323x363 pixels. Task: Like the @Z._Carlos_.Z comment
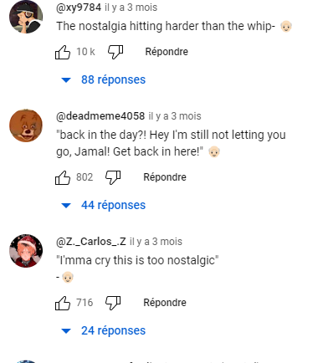tap(63, 303)
